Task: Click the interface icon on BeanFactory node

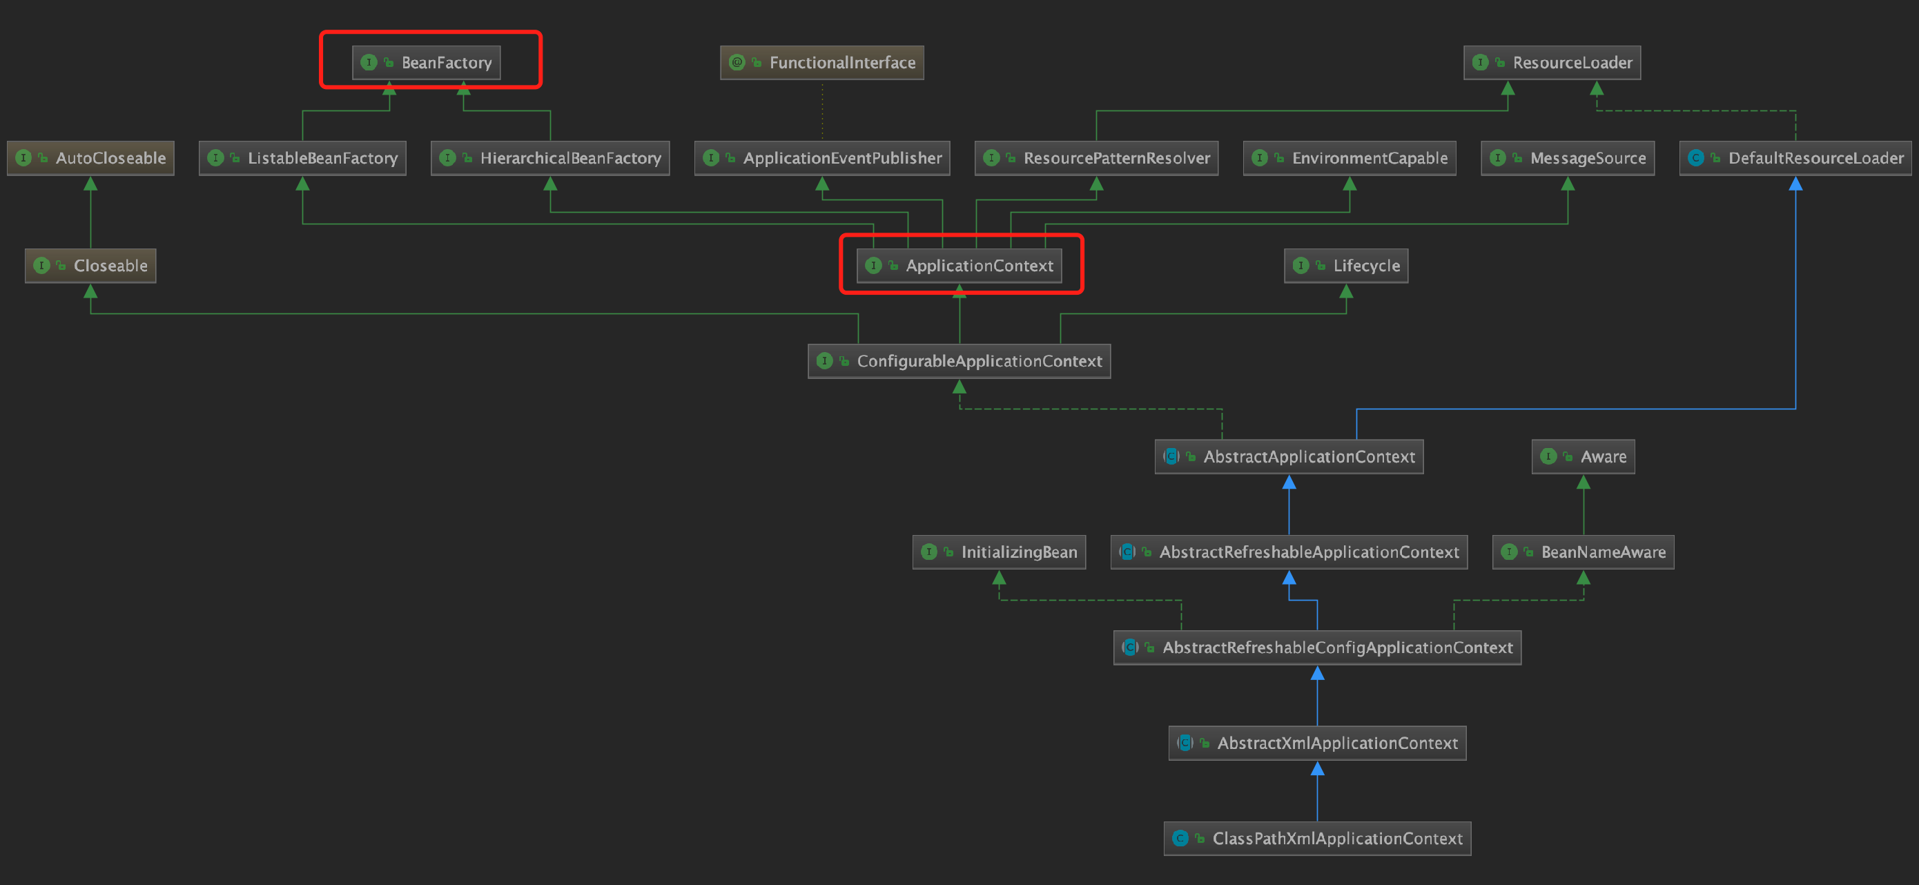Action: (x=369, y=63)
